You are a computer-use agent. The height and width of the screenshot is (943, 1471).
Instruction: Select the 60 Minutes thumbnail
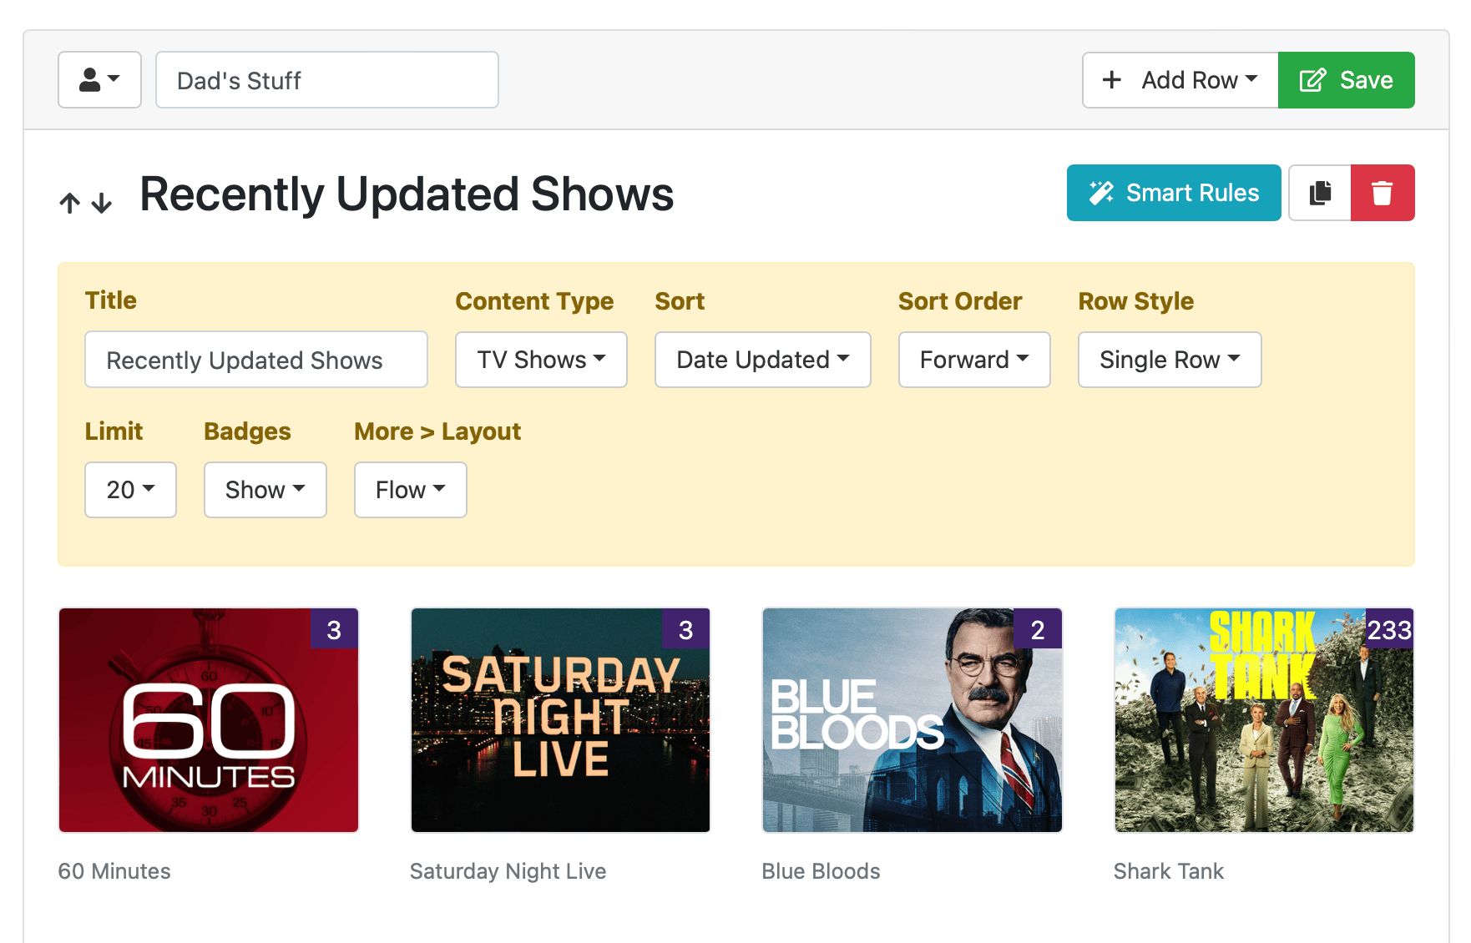(209, 720)
